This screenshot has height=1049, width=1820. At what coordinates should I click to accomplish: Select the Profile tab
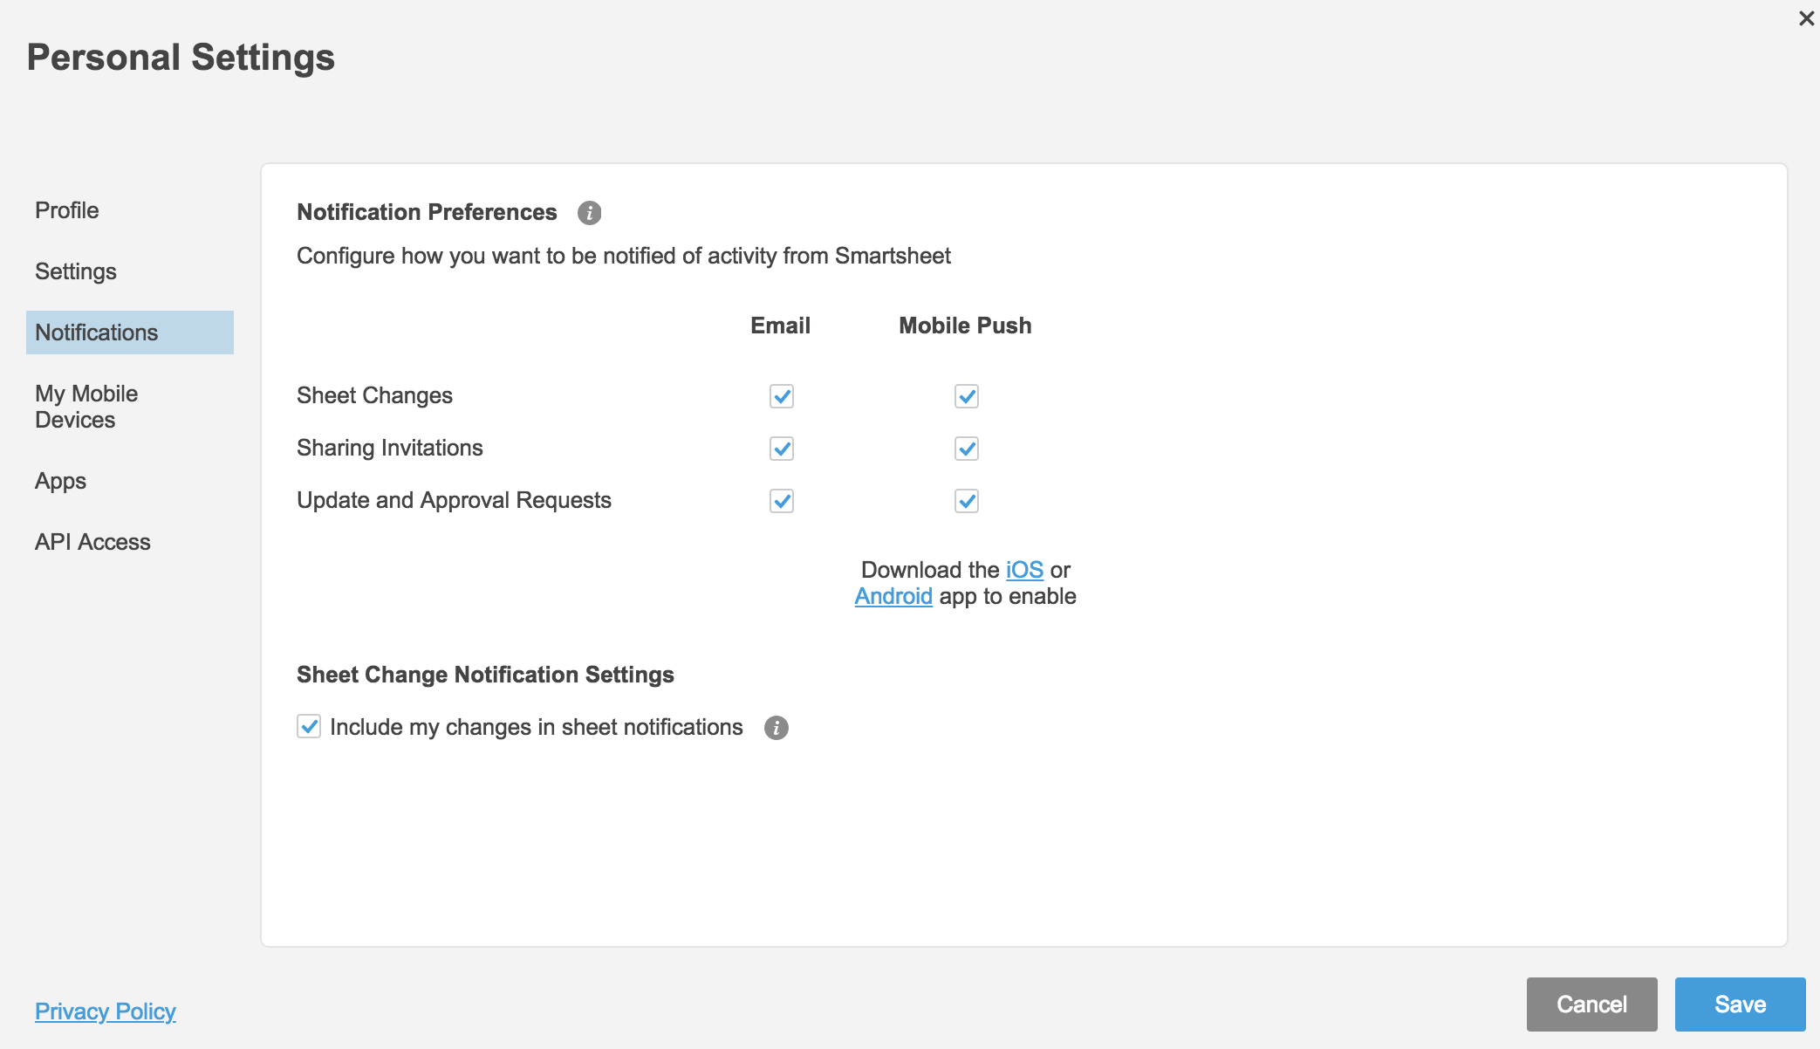tap(66, 210)
